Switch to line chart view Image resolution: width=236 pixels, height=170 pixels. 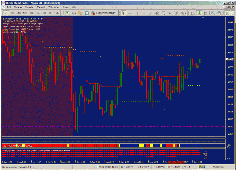click(205, 13)
